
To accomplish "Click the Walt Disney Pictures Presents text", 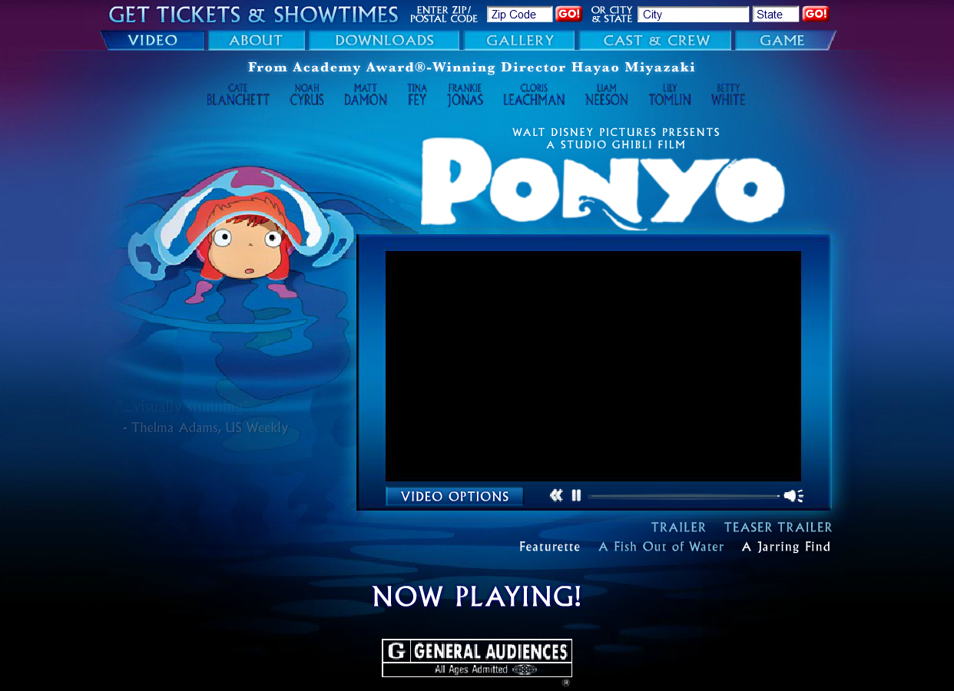I will click(x=616, y=132).
